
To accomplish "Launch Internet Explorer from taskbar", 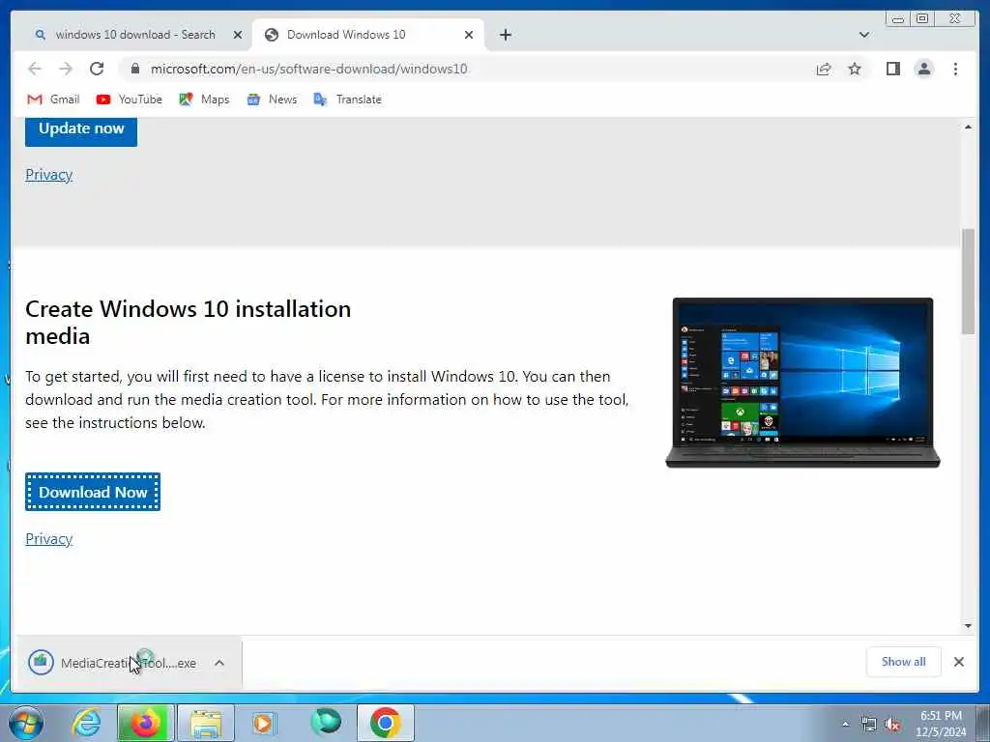I will pyautogui.click(x=86, y=723).
